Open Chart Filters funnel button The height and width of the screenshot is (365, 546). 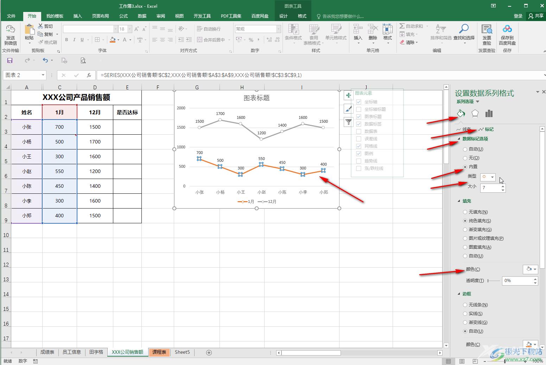click(348, 122)
